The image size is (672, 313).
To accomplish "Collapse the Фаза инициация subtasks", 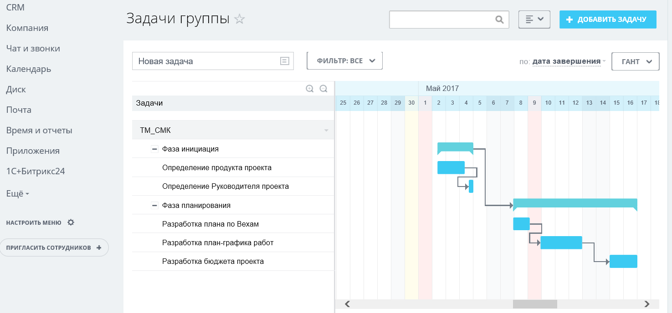I will coord(154,149).
